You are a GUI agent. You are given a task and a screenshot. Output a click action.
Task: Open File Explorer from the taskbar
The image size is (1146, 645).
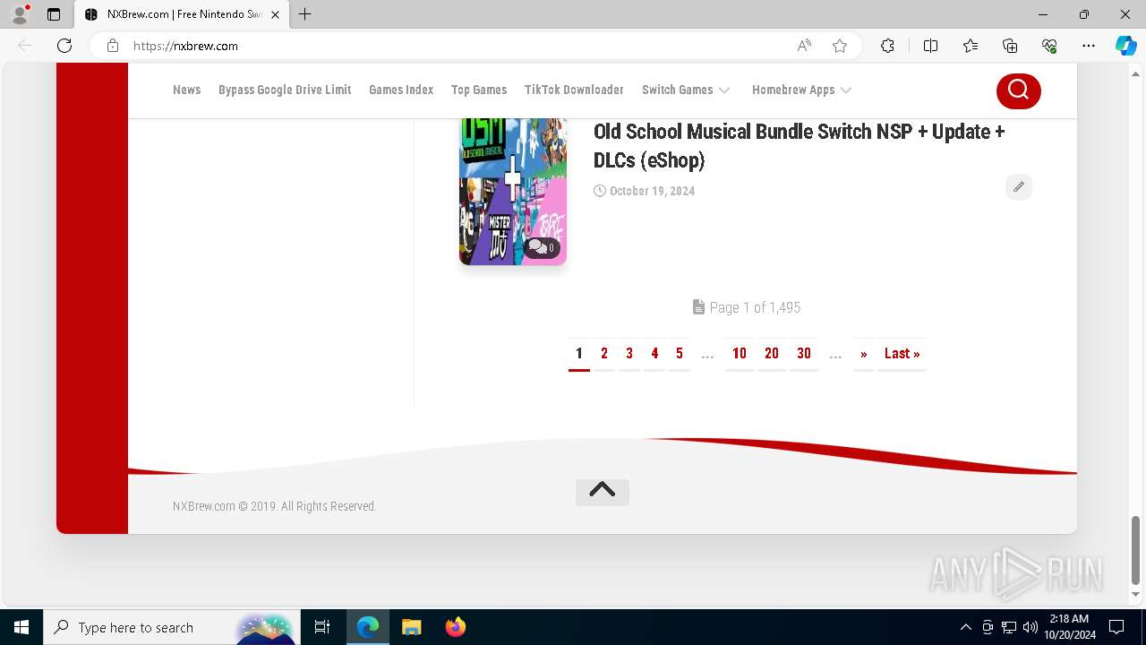click(412, 627)
